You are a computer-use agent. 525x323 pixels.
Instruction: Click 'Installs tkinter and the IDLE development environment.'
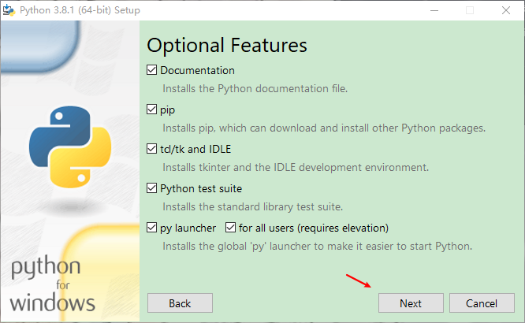(x=296, y=167)
